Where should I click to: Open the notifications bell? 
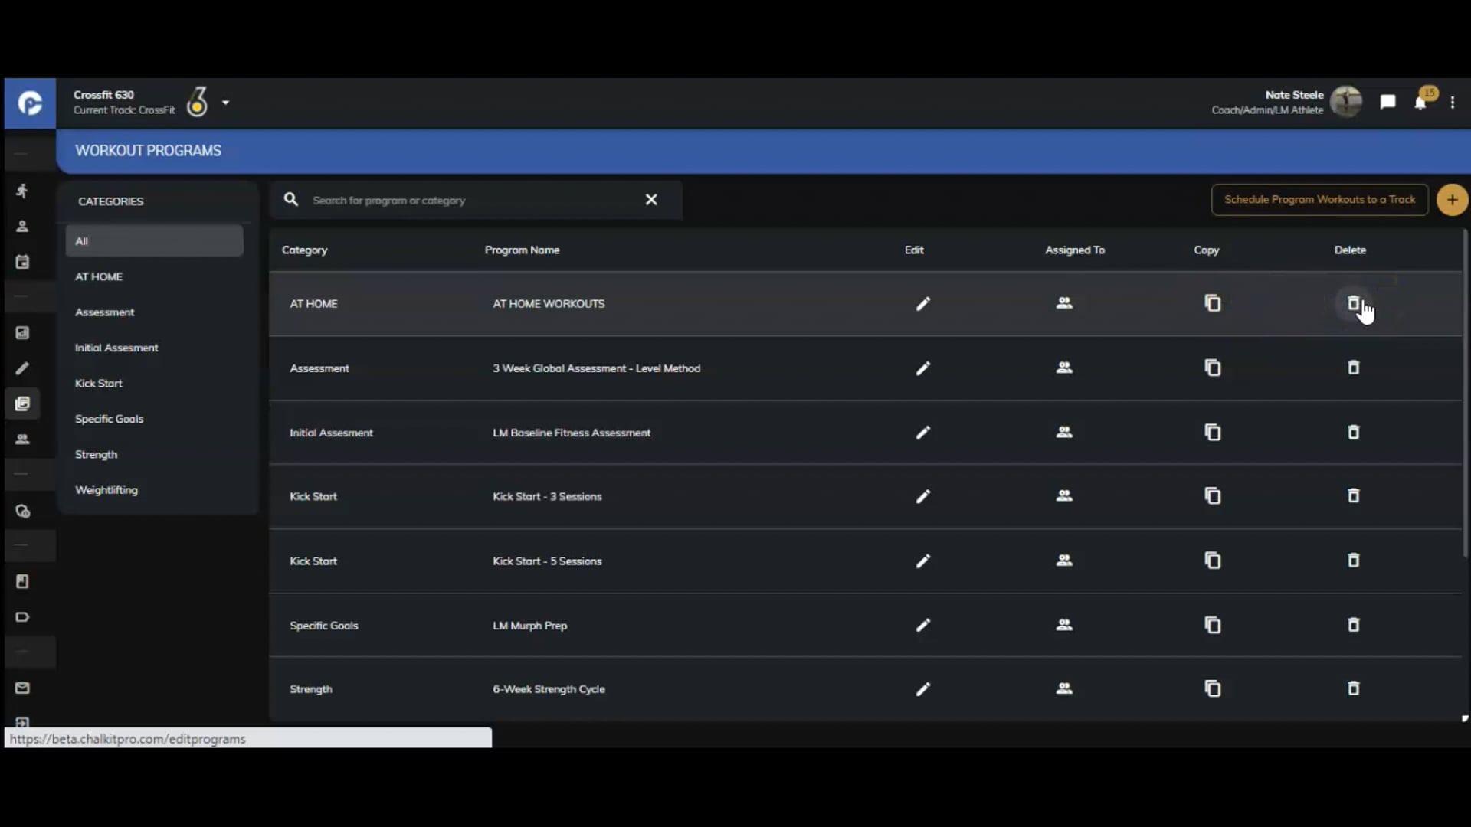tap(1420, 103)
